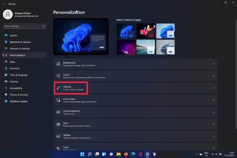Open Apps settings in the sidebar
This screenshot has height=158, width=237.
pos(25,62)
